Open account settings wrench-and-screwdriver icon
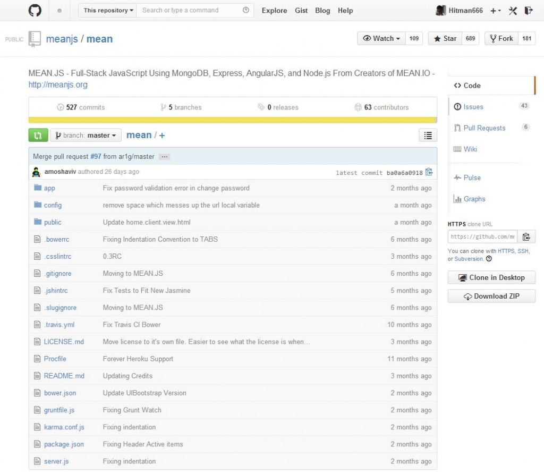Image resolution: width=544 pixels, height=474 pixels. coord(513,11)
